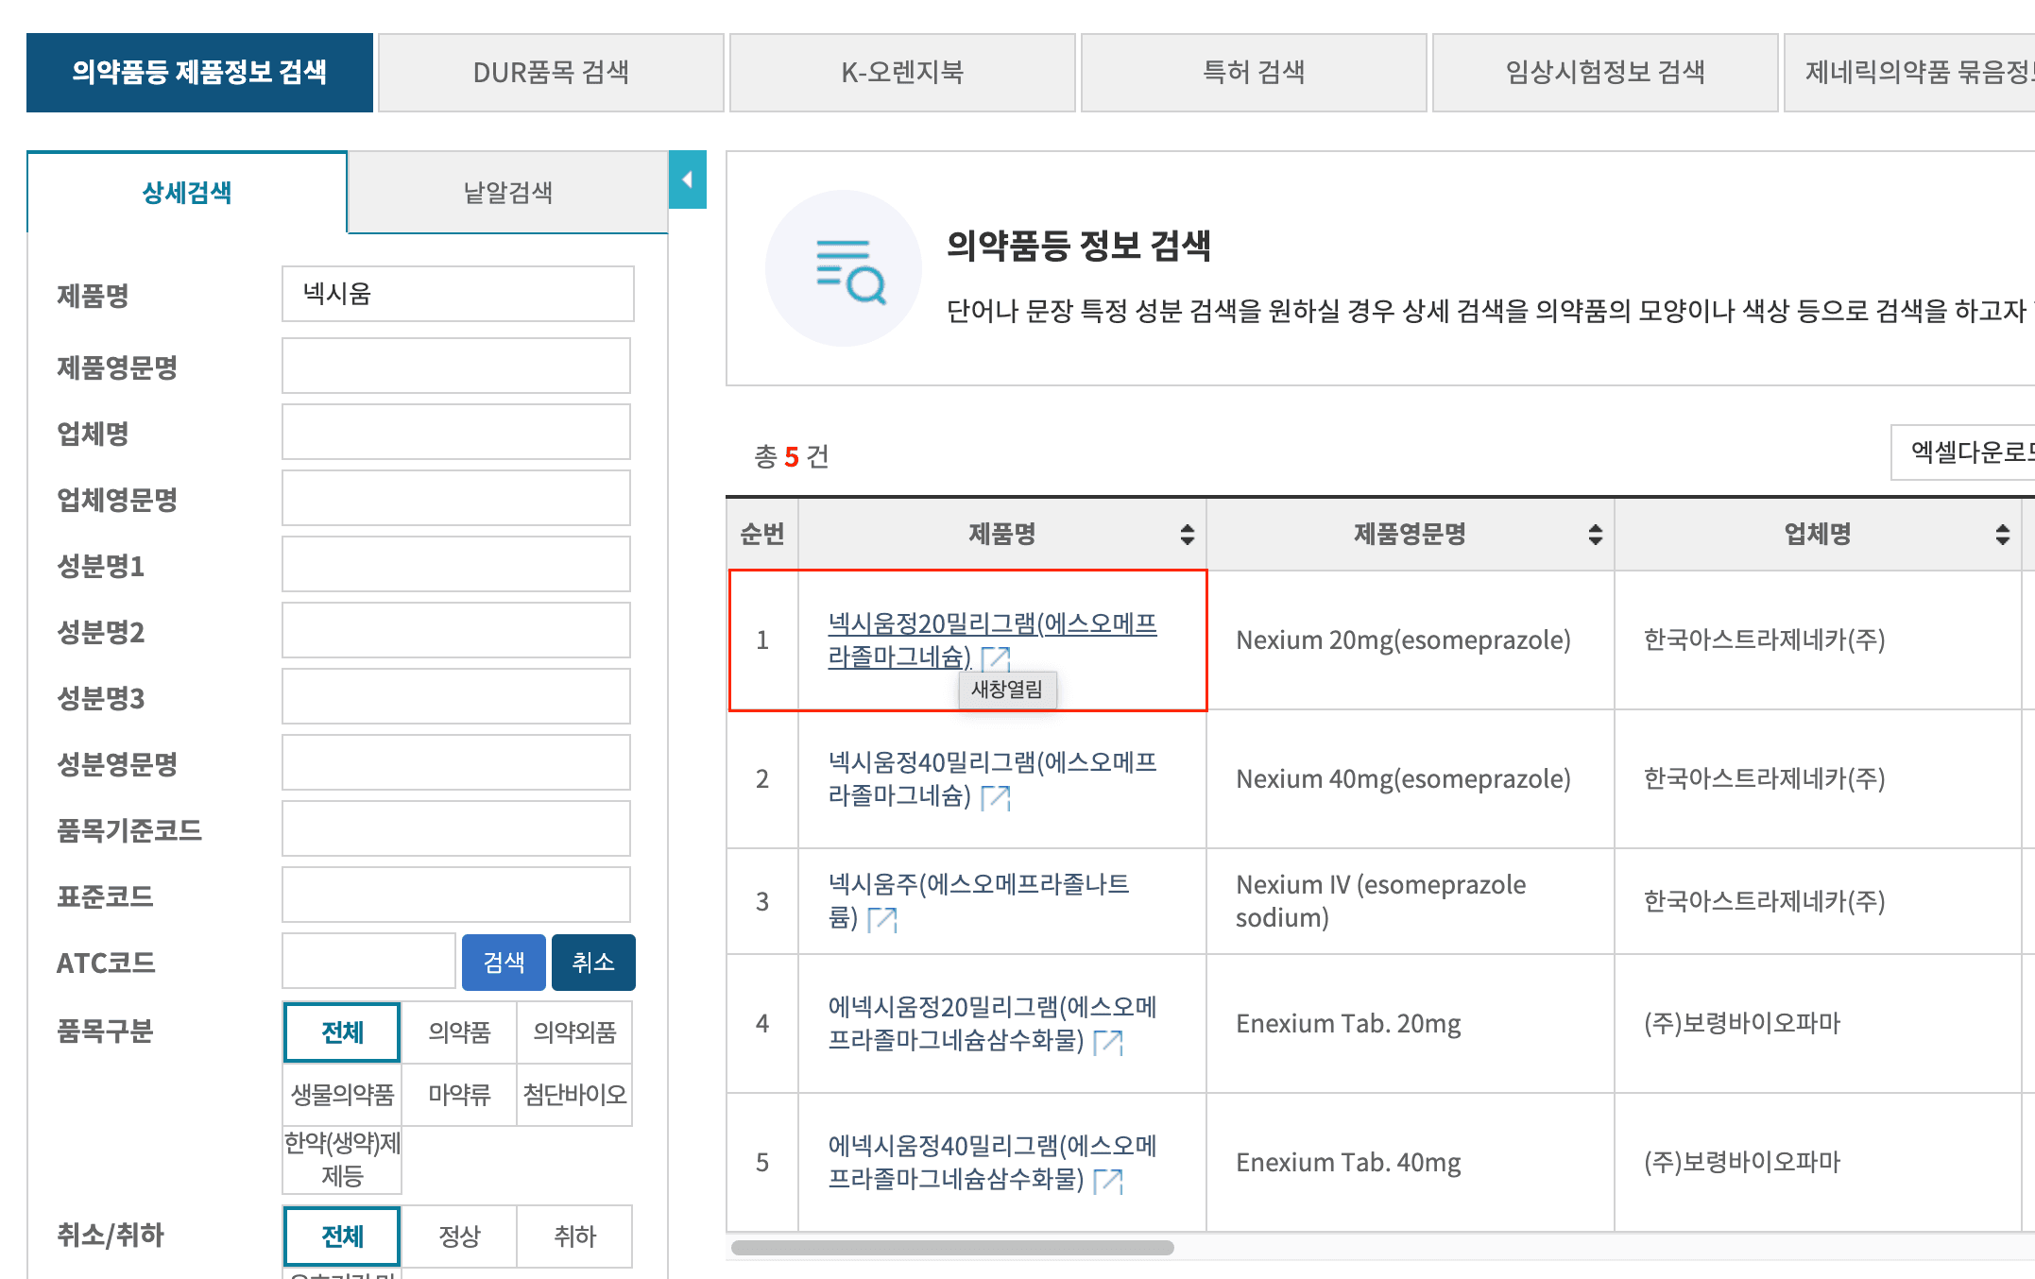Select 취하 status option
This screenshot has height=1279, width=2035.
(x=574, y=1236)
